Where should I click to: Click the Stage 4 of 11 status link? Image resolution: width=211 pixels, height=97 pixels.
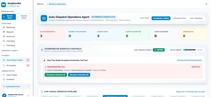pos(191,92)
